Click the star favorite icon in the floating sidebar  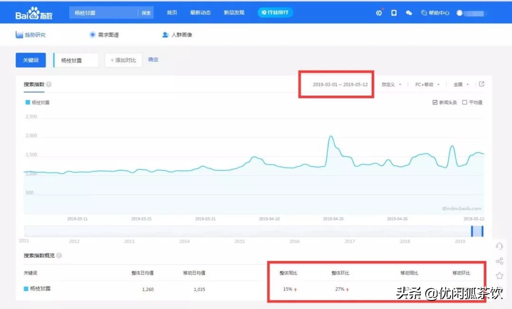tap(499, 275)
